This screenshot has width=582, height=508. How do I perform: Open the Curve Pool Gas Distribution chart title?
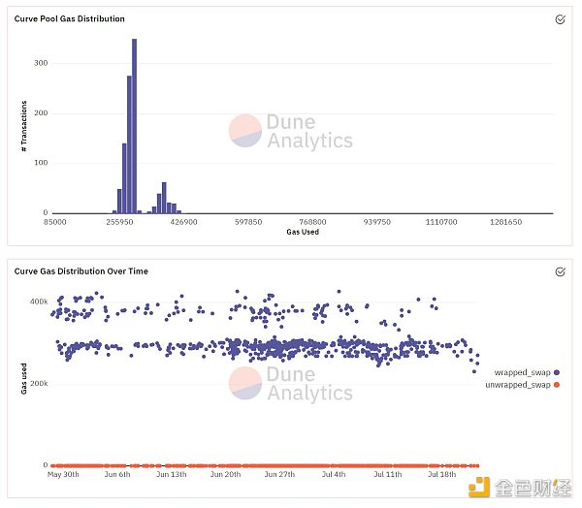point(69,18)
